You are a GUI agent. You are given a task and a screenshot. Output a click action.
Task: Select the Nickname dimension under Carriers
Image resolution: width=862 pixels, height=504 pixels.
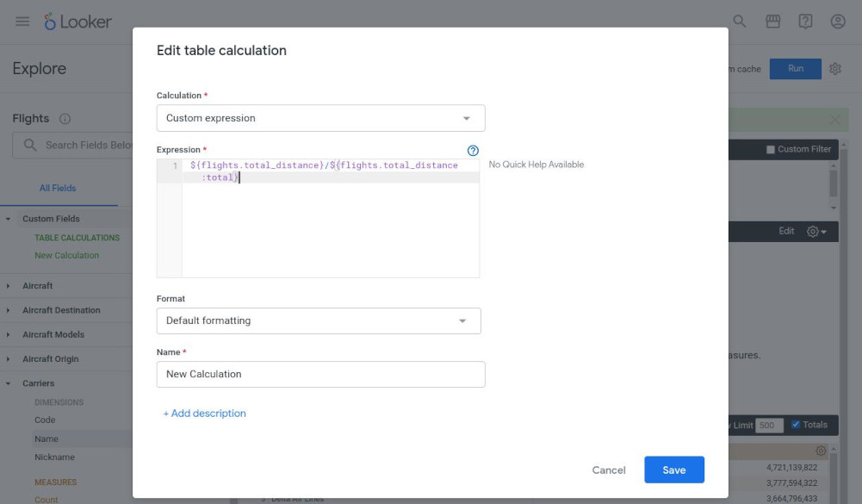tap(54, 457)
